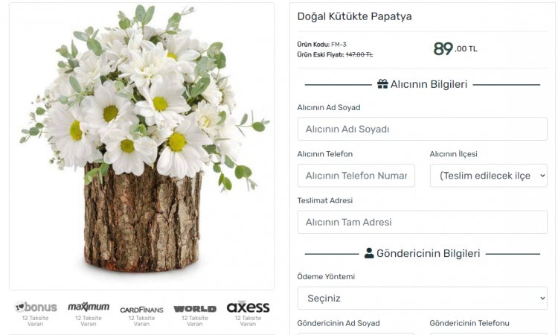558x335 pixels.
Task: Click the World card logo
Action: 195,309
